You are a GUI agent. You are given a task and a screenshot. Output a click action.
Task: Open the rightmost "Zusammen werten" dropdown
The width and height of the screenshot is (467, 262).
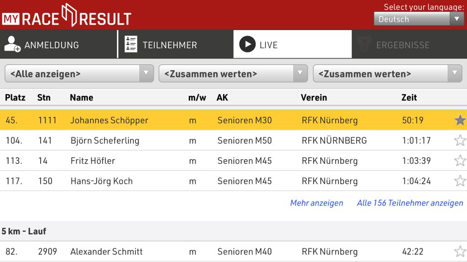click(x=387, y=73)
